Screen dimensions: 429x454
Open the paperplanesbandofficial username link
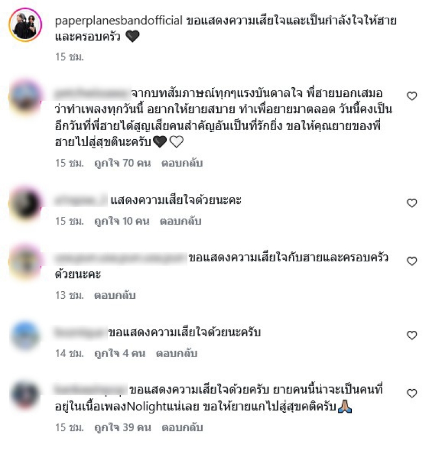click(119, 21)
